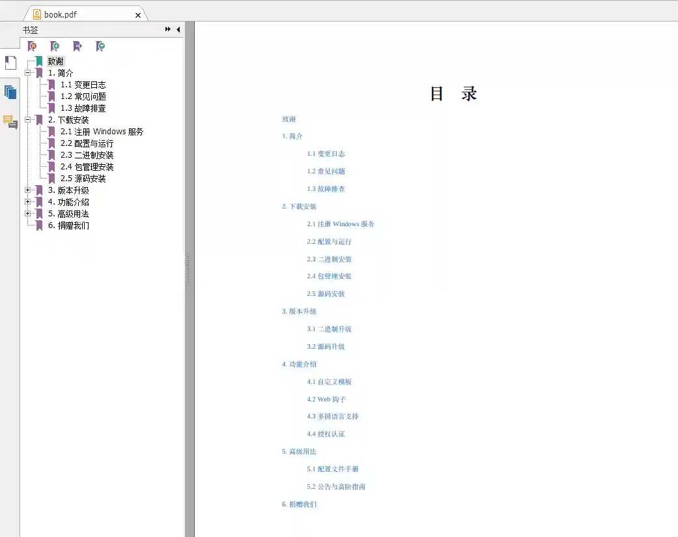Open the '1.1 变更日志' contents link
This screenshot has width=678, height=537.
coord(326,154)
